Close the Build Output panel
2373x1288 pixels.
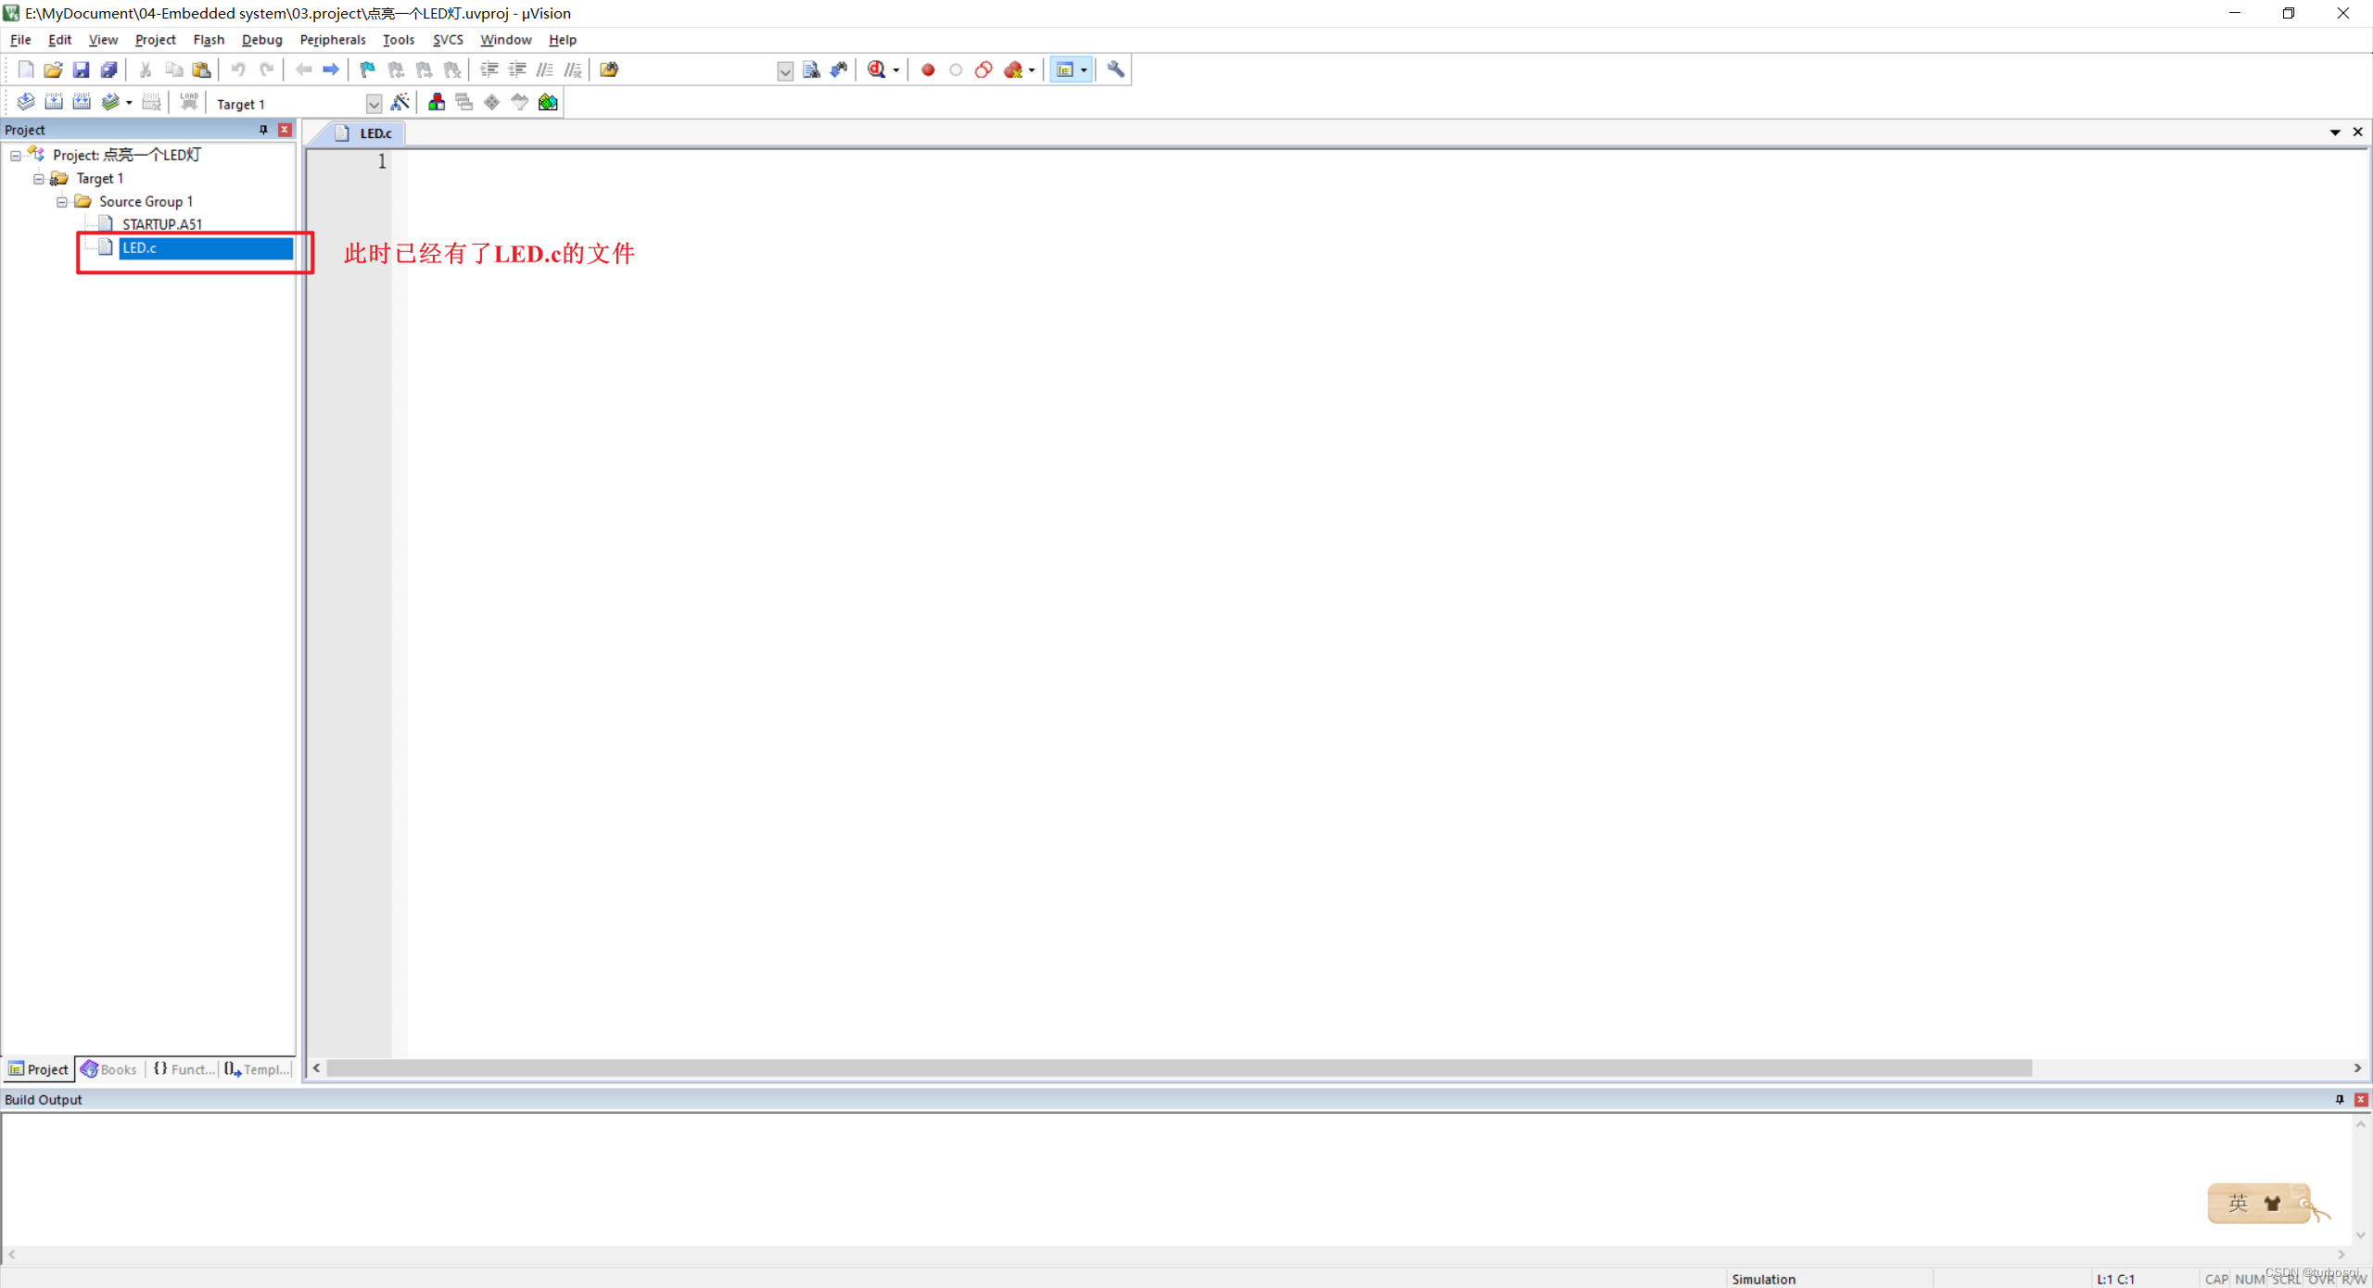(2361, 1099)
